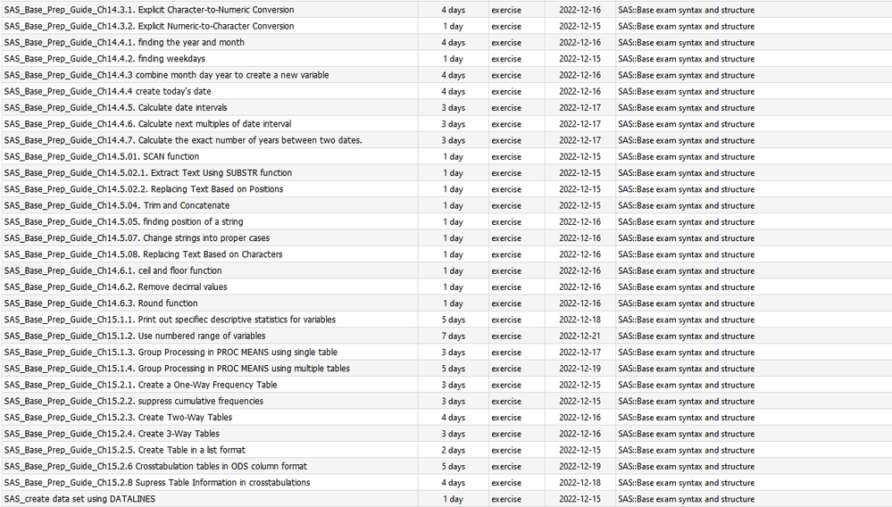Screen dimensions: 892x507
Task: Click Change strings into proper cases row
Action: (137, 238)
